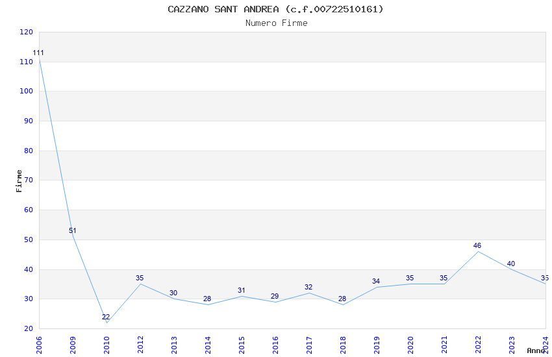Select the data label 111 for 2006

coord(38,53)
